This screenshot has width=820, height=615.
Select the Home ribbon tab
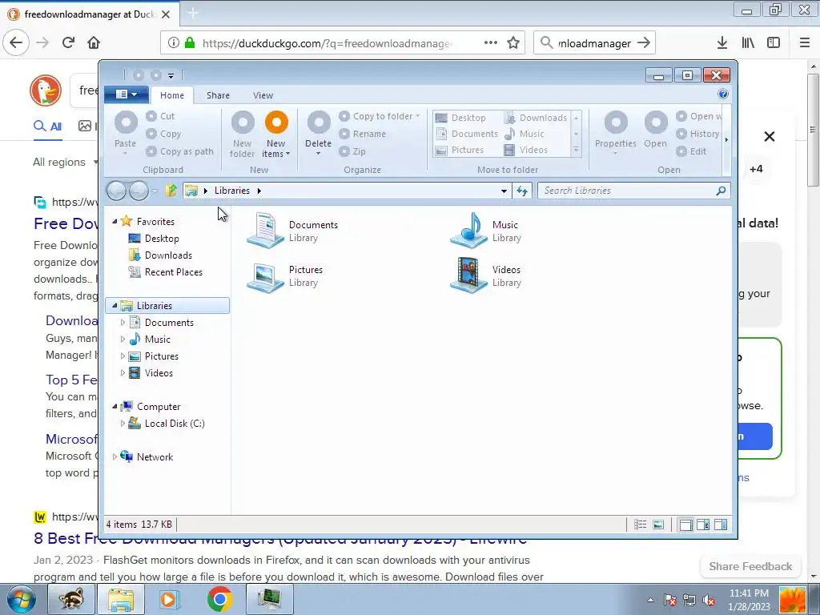(x=172, y=95)
